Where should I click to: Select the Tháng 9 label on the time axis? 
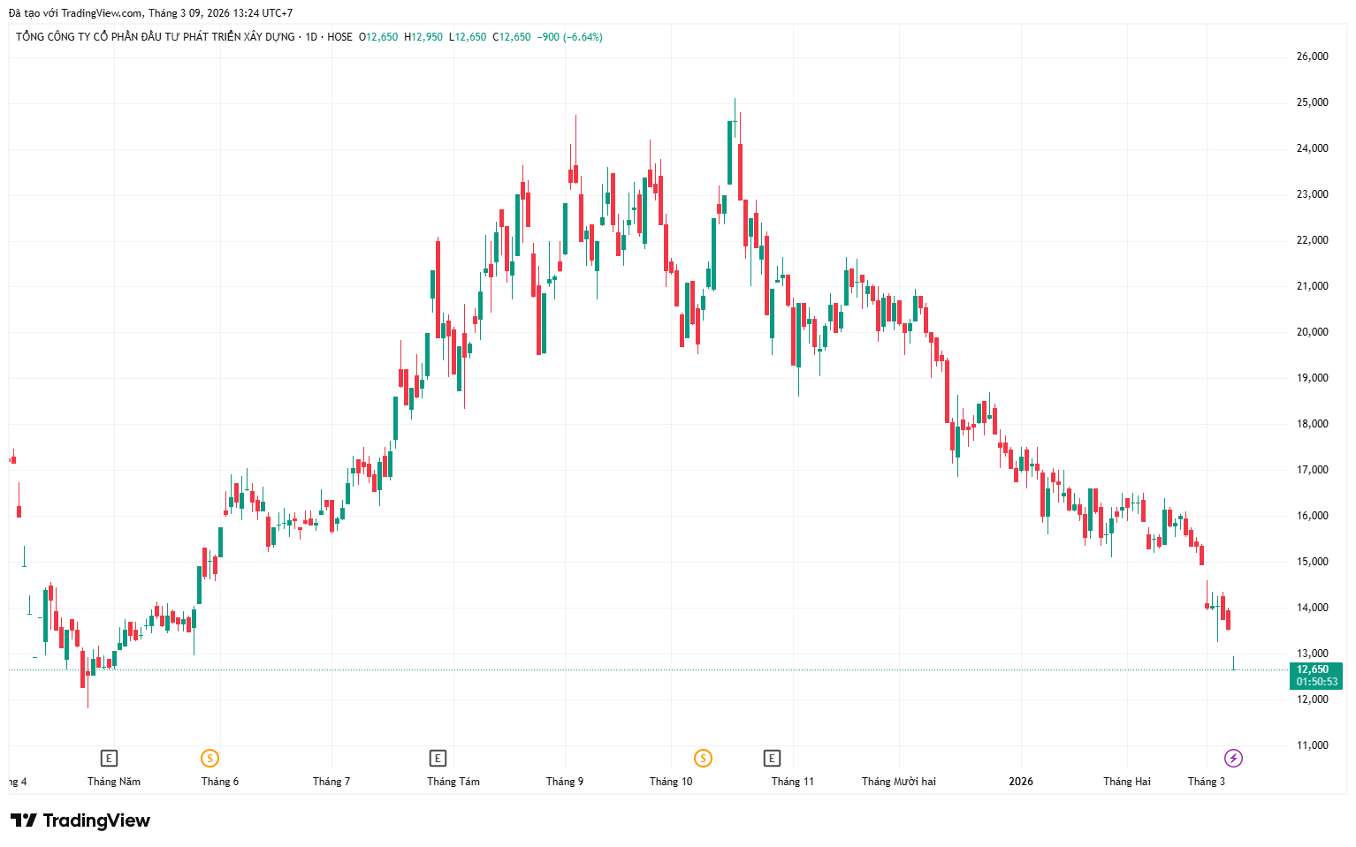pyautogui.click(x=565, y=782)
